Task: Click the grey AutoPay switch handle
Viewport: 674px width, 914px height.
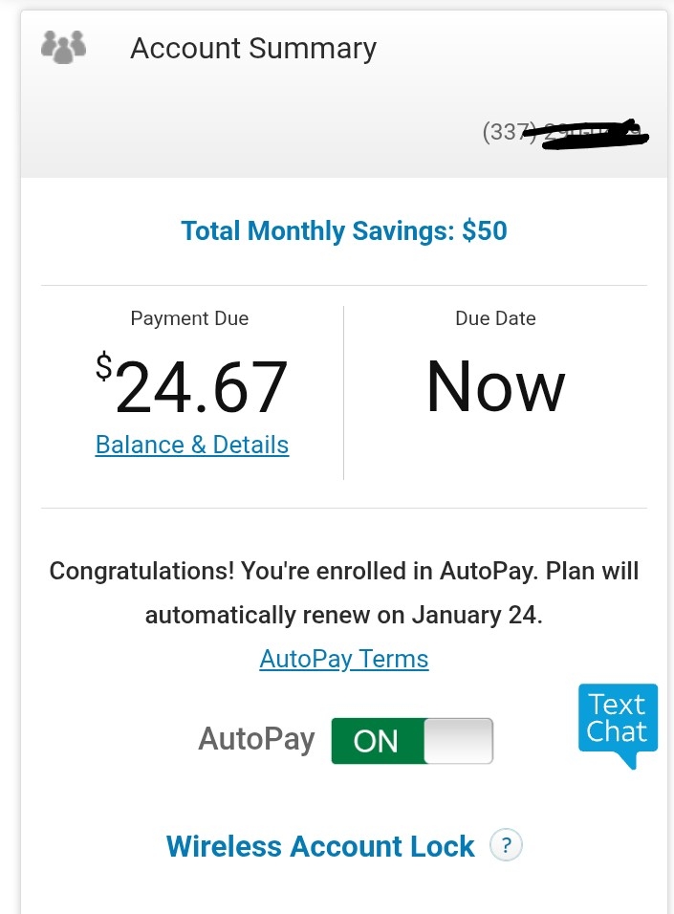Action: click(459, 741)
